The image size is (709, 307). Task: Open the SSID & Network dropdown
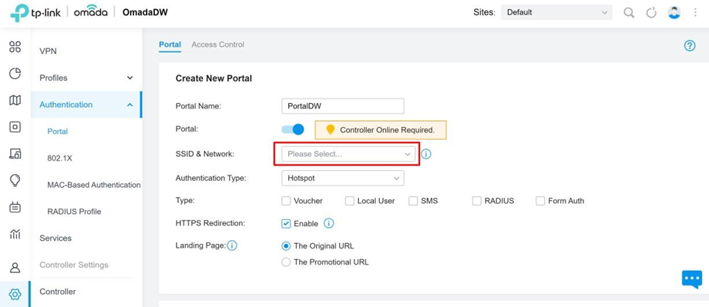(348, 154)
